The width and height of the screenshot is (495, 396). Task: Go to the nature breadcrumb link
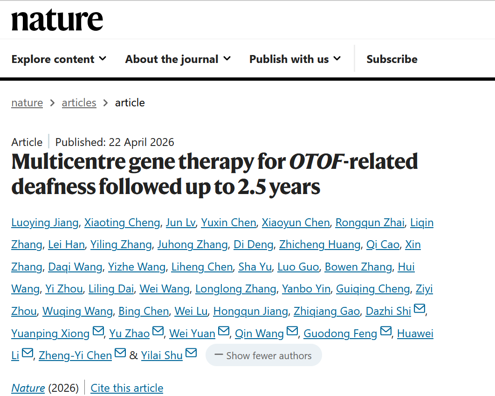click(x=27, y=103)
